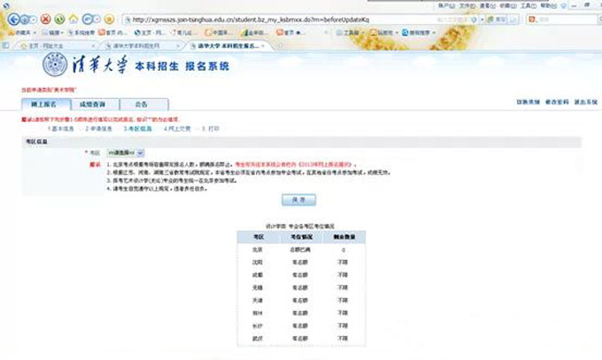Go to the browser home page icon
The image size is (602, 360).
click(73, 19)
